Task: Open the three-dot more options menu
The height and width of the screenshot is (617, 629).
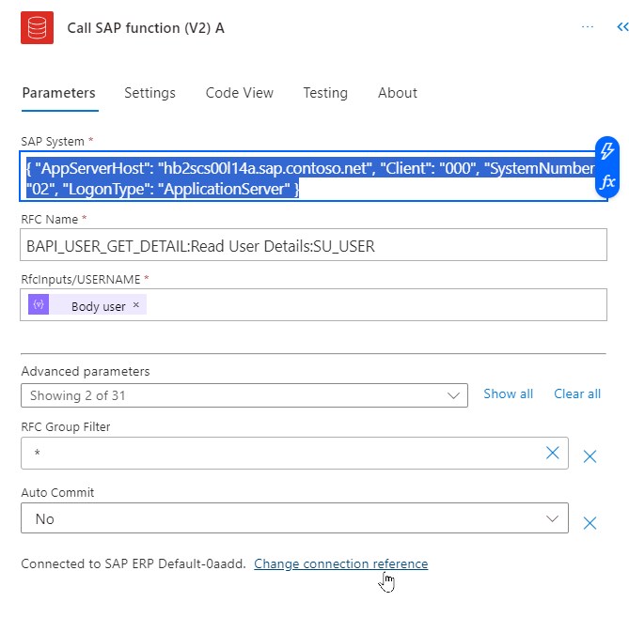Action: (x=588, y=27)
